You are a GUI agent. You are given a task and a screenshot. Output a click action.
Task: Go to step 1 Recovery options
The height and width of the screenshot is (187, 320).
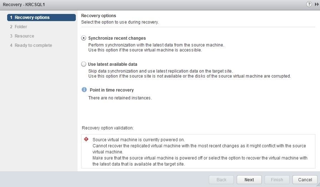point(41,17)
